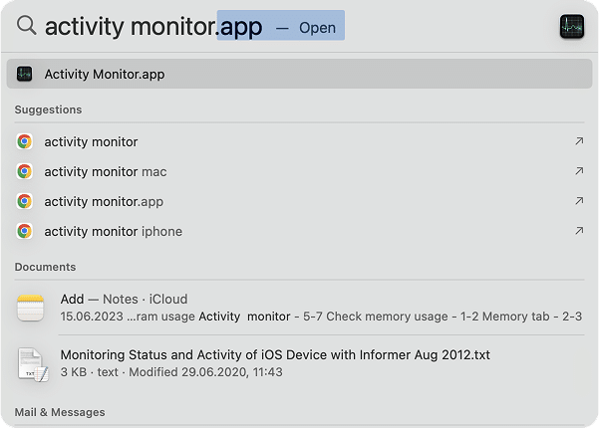Click Chrome icon beside 'activity monitor' suggestion

click(x=25, y=141)
